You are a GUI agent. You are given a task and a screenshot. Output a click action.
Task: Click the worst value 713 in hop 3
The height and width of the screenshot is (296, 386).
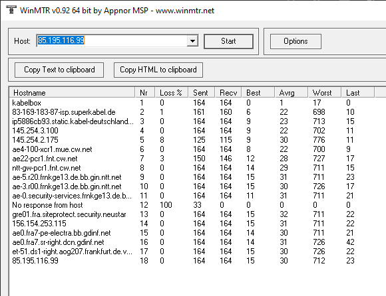coord(319,121)
